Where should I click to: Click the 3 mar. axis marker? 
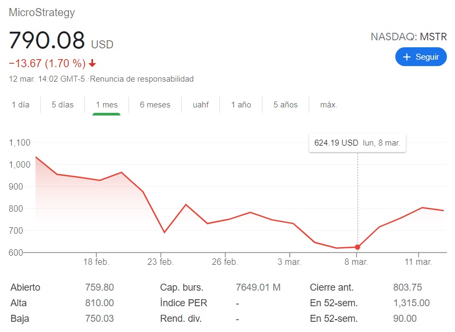click(289, 262)
